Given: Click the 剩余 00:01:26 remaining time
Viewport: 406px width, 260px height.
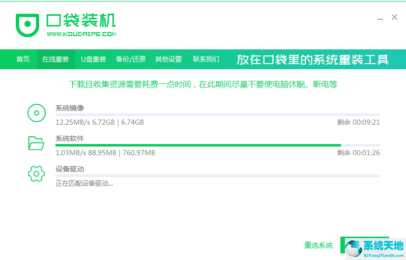Looking at the screenshot, I should pyautogui.click(x=358, y=153).
